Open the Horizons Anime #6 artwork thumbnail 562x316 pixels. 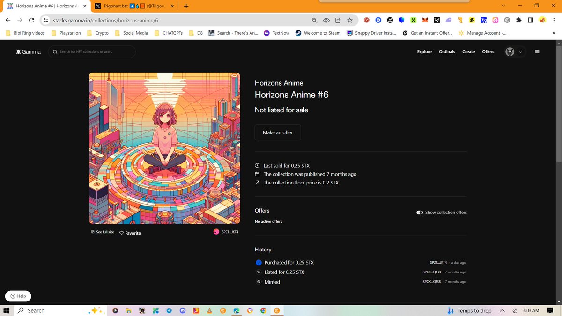164,148
